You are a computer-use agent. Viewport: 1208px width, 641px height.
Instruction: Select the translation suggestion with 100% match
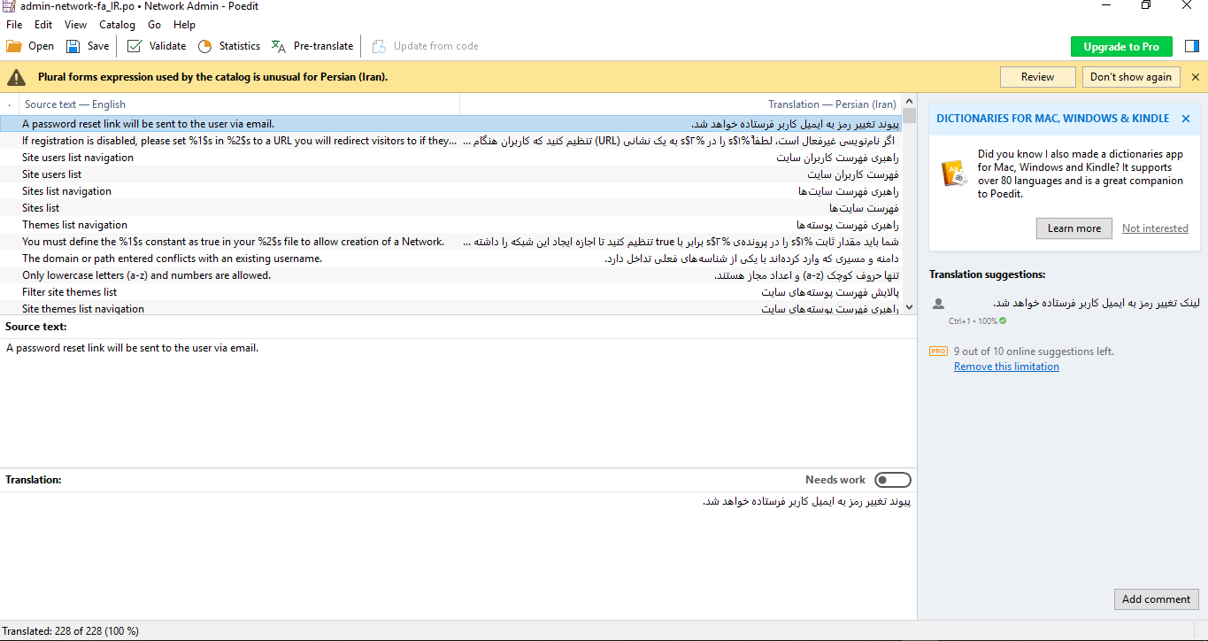click(x=1066, y=310)
